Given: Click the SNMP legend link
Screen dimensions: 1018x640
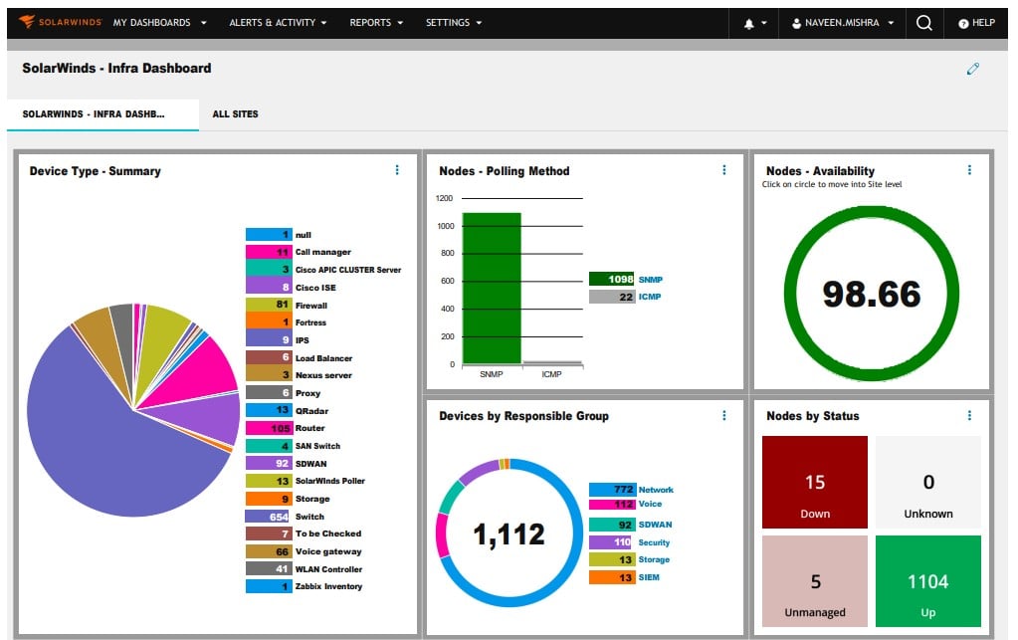Looking at the screenshot, I should tap(651, 280).
